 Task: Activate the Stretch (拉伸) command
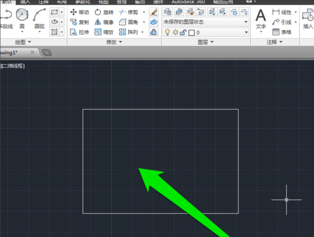tap(80, 32)
